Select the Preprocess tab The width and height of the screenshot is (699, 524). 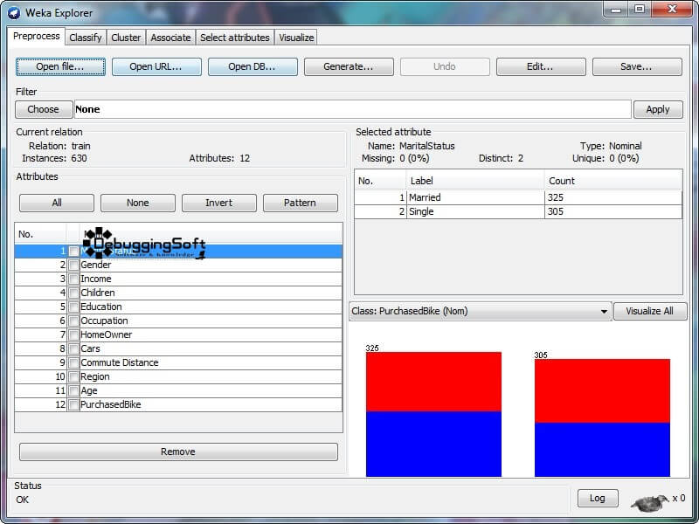37,36
